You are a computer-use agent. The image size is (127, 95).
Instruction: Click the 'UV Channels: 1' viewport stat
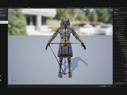tap(12, 17)
